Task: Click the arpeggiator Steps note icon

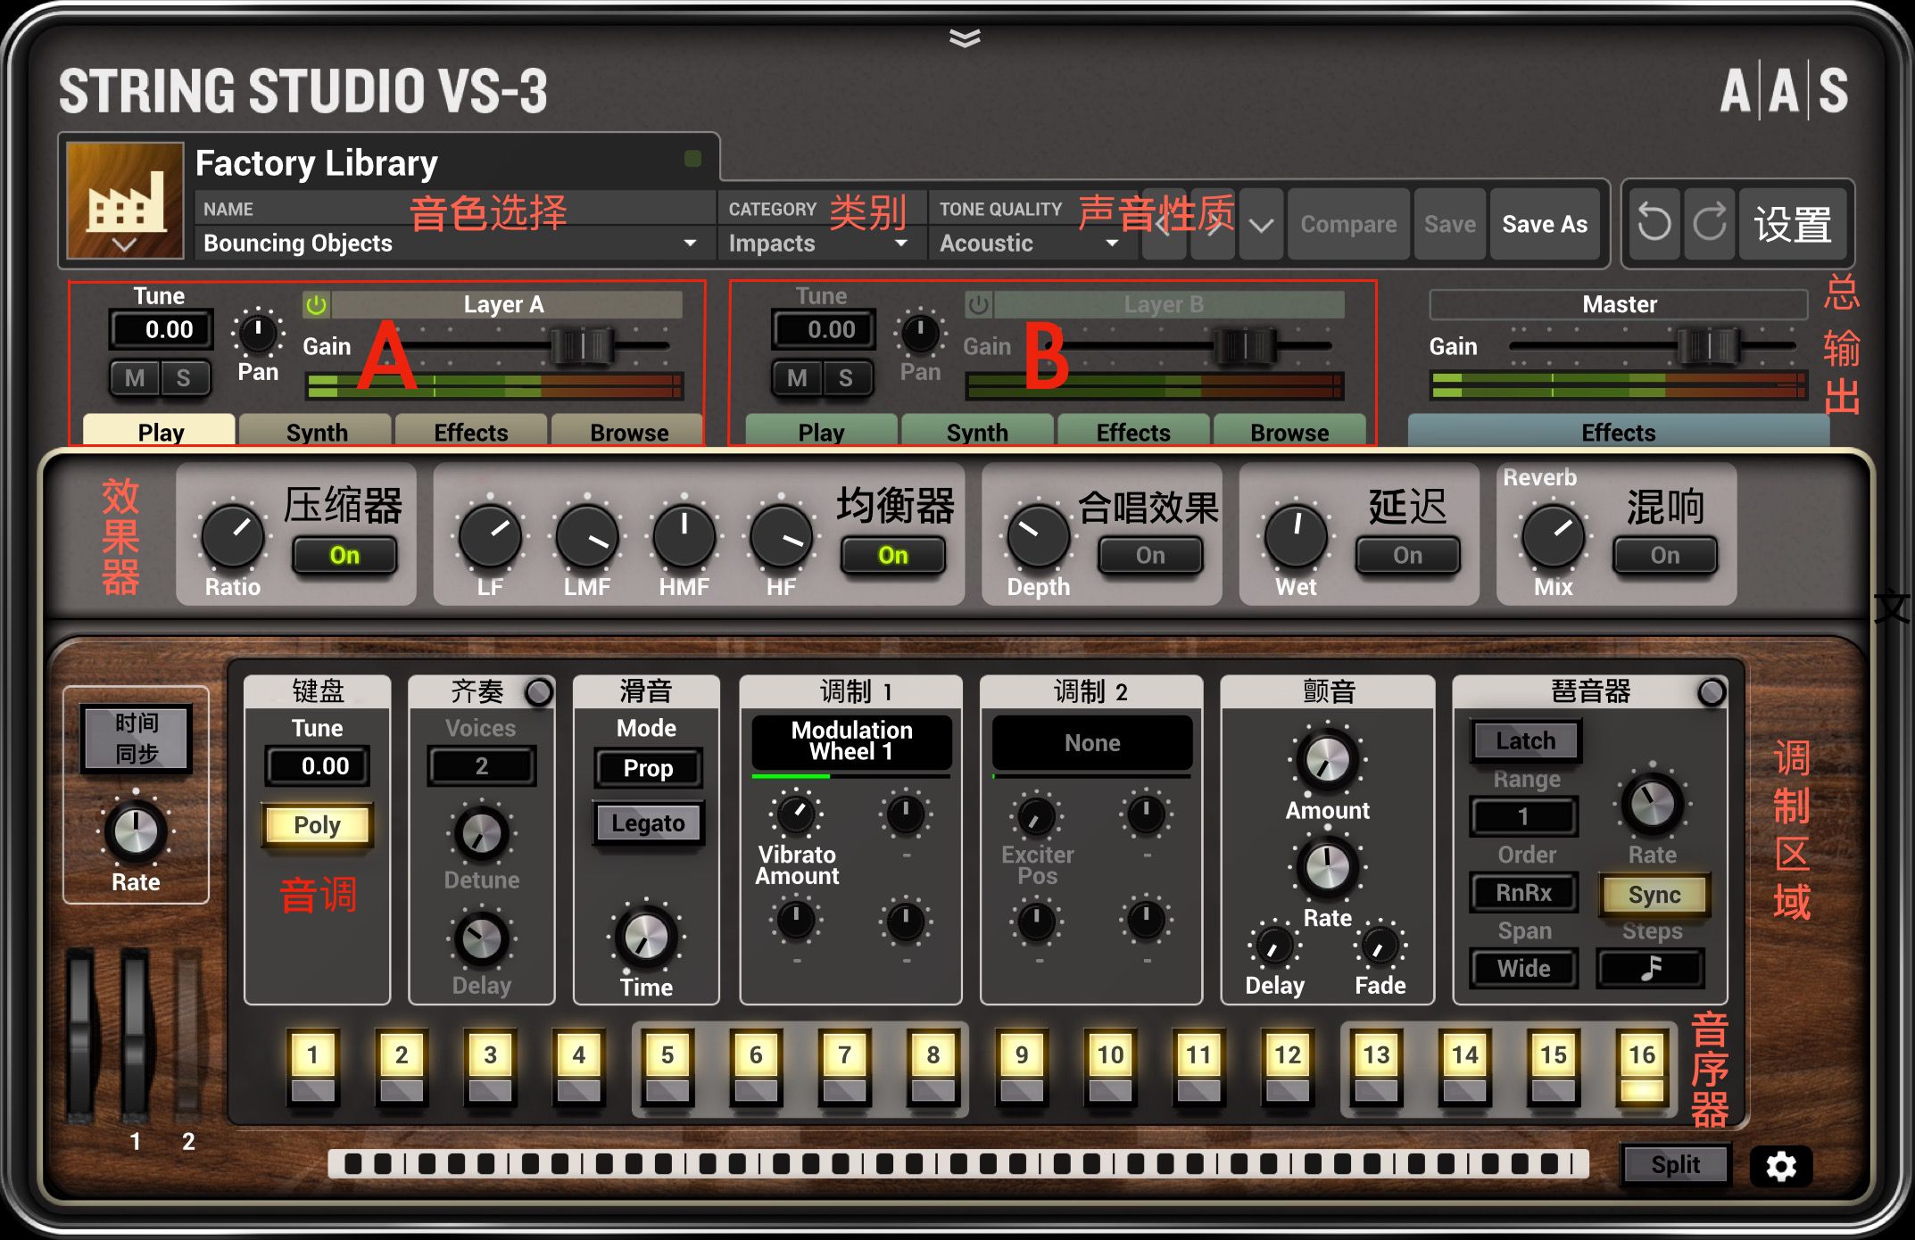Action: 1652,968
